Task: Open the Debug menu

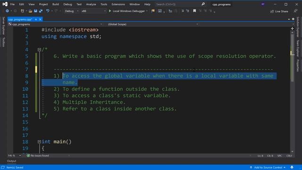Action: [x=67, y=4]
